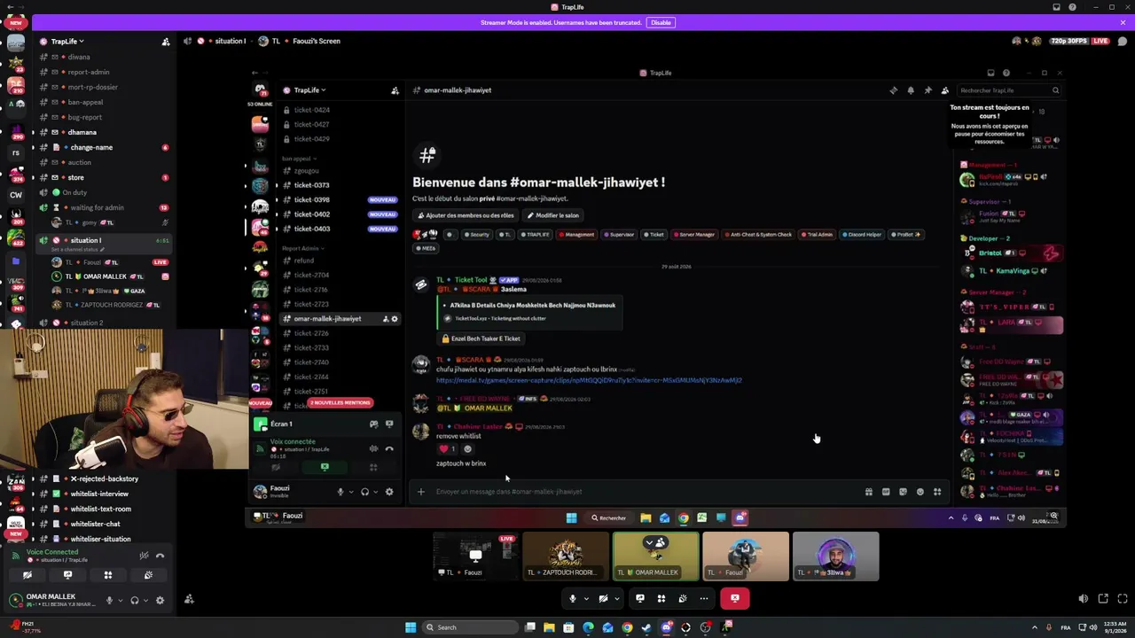Select the 3liwa participant tile
This screenshot has height=638, width=1135.
coord(835,556)
